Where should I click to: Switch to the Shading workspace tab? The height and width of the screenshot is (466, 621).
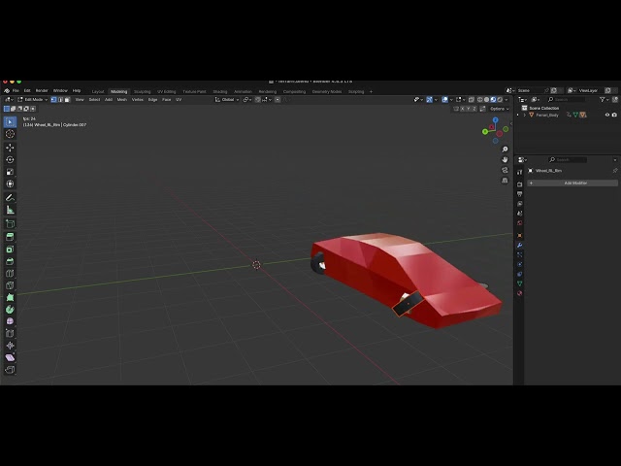click(220, 91)
